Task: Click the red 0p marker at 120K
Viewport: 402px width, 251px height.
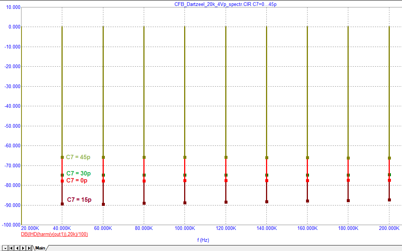Action: pos(226,181)
